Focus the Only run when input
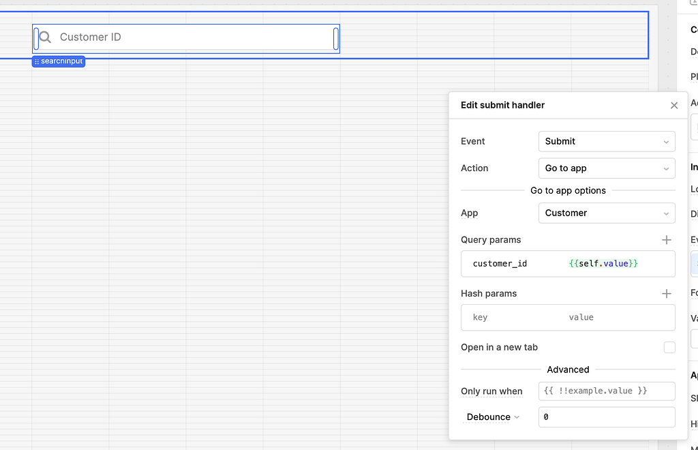Image resolution: width=698 pixels, height=450 pixels. pyautogui.click(x=606, y=391)
